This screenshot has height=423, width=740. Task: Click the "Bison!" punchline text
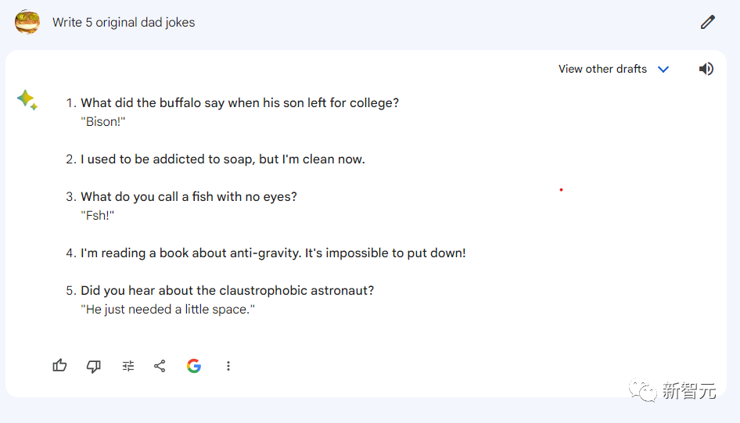[103, 122]
